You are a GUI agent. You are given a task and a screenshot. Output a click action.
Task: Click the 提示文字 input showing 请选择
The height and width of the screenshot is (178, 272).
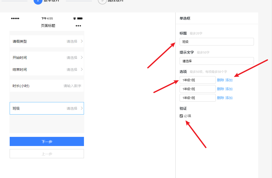coord(217,61)
